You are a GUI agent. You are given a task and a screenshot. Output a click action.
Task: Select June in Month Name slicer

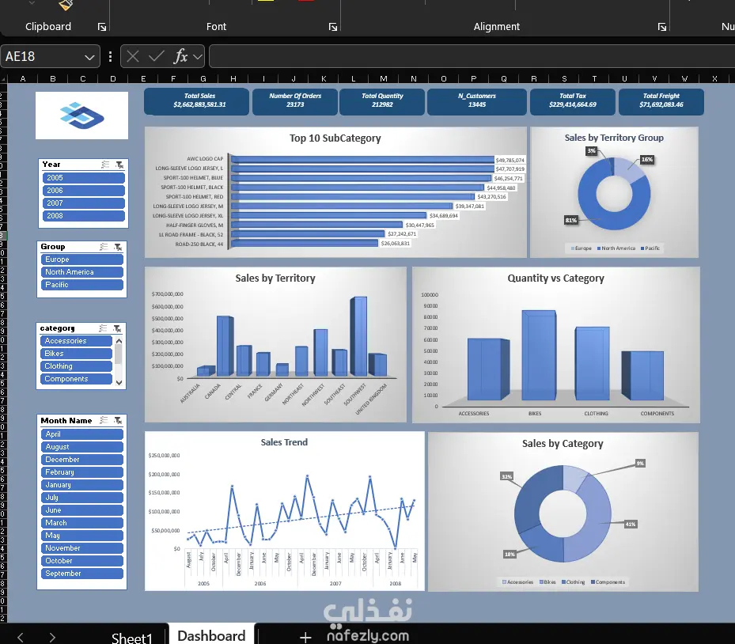[x=82, y=510]
